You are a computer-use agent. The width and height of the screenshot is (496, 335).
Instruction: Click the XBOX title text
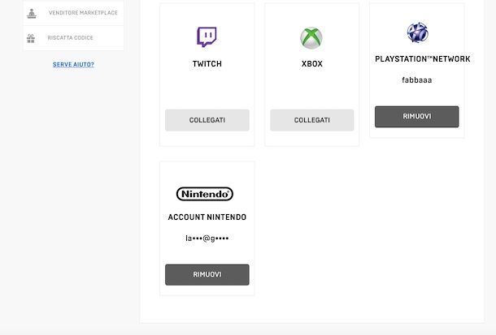[312, 64]
